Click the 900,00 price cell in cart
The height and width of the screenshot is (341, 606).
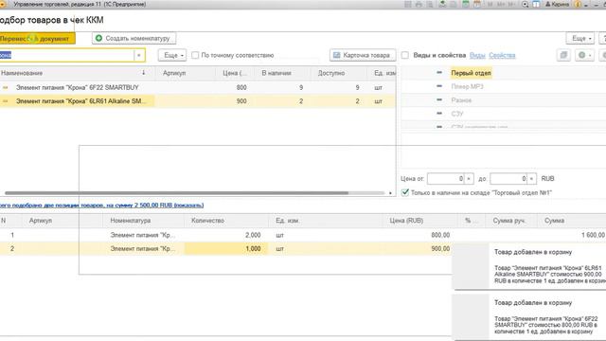(440, 248)
